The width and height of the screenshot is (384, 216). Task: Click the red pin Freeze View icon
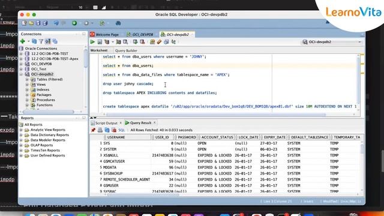click(x=93, y=130)
